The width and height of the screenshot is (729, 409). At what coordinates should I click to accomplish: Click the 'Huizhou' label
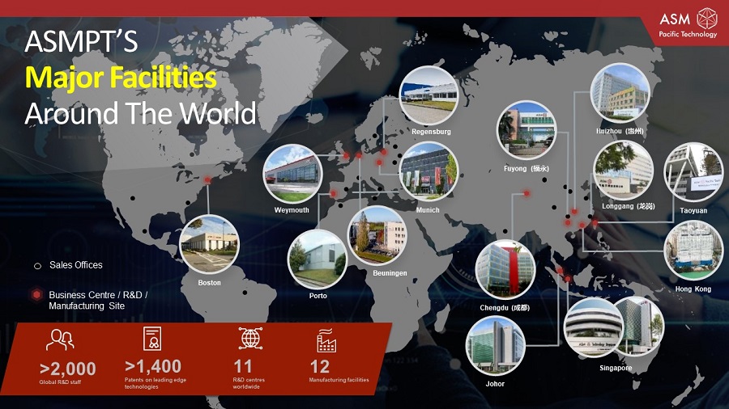[x=620, y=131]
